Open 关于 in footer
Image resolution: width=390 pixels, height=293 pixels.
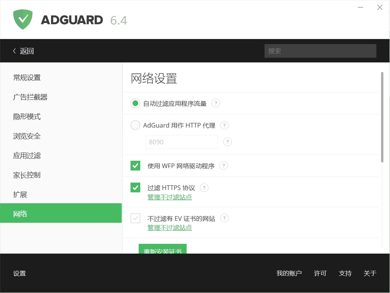(x=370, y=273)
